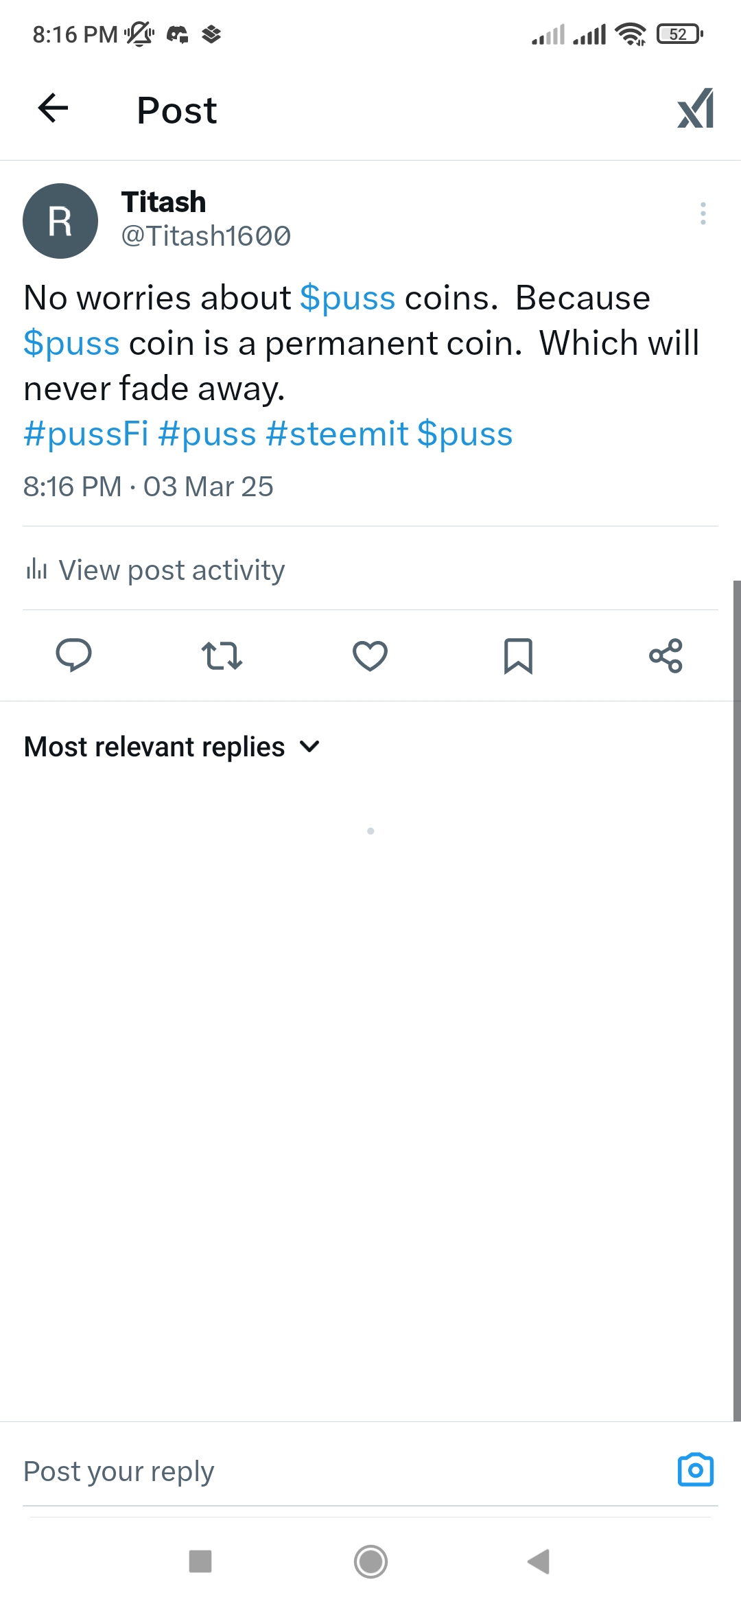Tap Android home navigation button
The image size is (741, 1606).
point(370,1562)
